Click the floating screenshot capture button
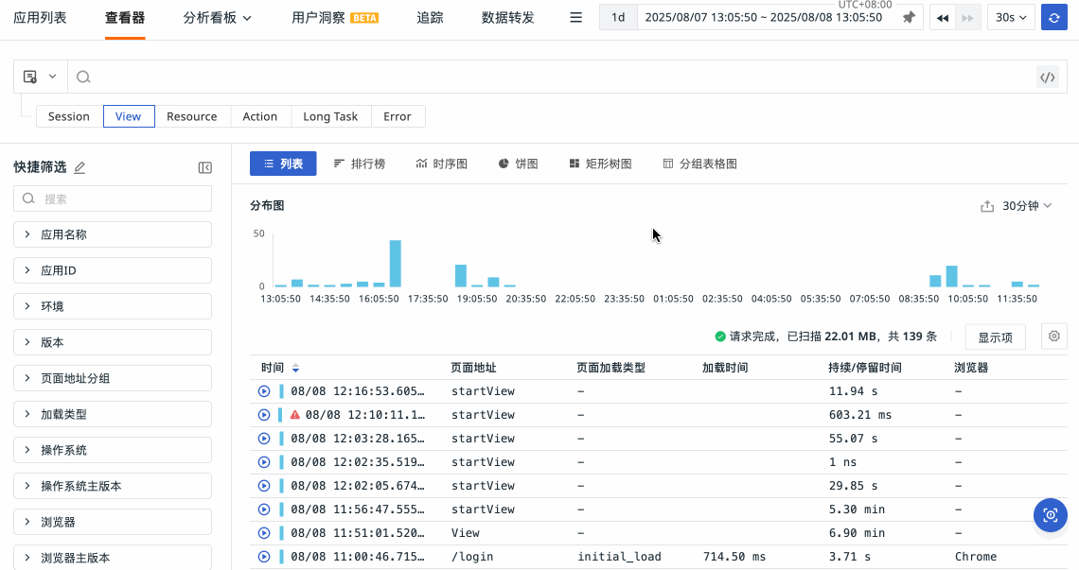The height and width of the screenshot is (570, 1079). [1050, 515]
